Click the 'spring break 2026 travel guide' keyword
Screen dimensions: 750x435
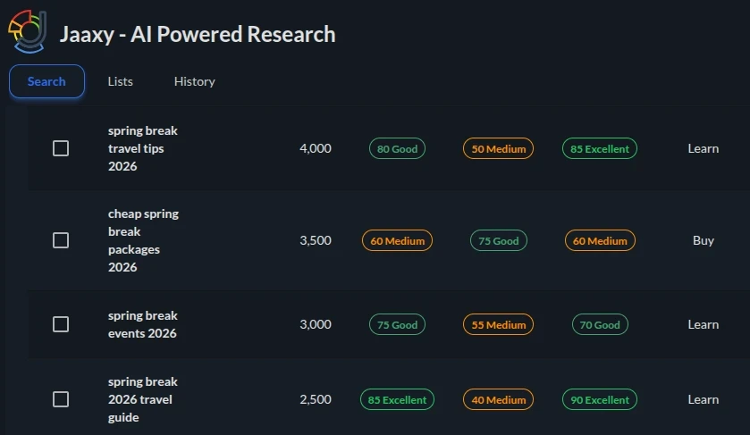(x=143, y=399)
